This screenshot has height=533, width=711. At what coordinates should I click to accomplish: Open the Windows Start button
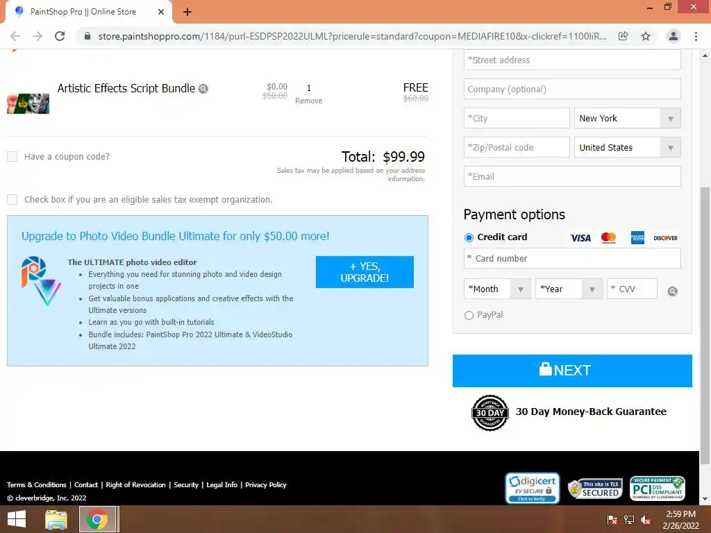(17, 519)
